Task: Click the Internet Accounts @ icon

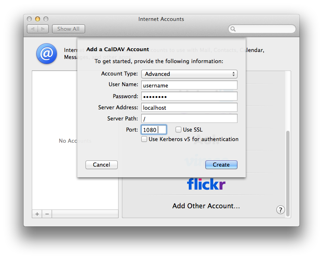Action: pyautogui.click(x=47, y=54)
